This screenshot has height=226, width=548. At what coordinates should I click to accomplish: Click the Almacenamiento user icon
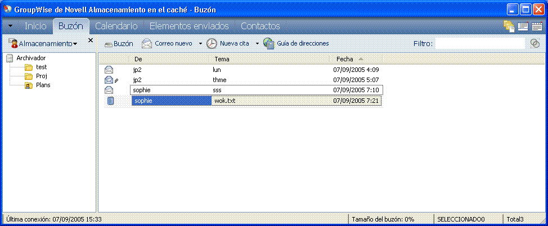14,43
